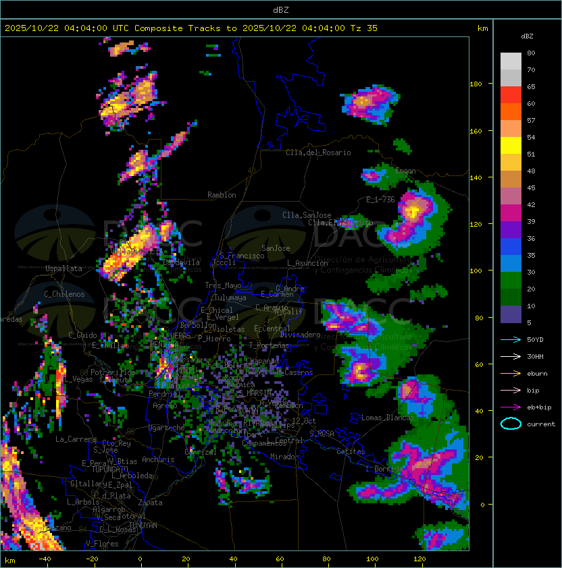Click the dBZ heading above the color scale
This screenshot has width=562, height=568.
pyautogui.click(x=527, y=36)
